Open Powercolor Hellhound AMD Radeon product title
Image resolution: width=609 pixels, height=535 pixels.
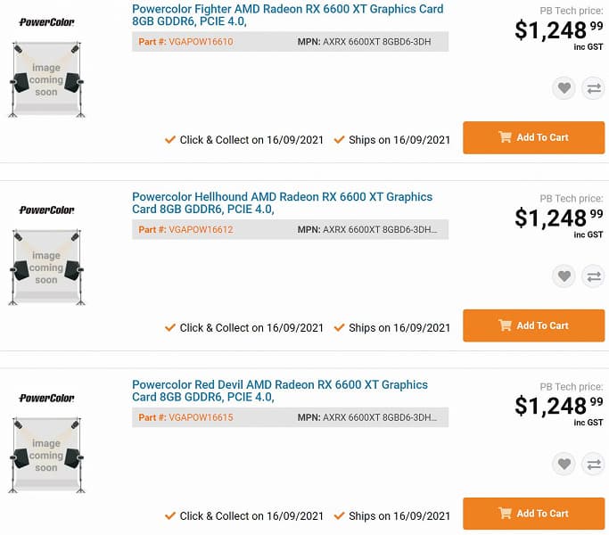pyautogui.click(x=282, y=203)
